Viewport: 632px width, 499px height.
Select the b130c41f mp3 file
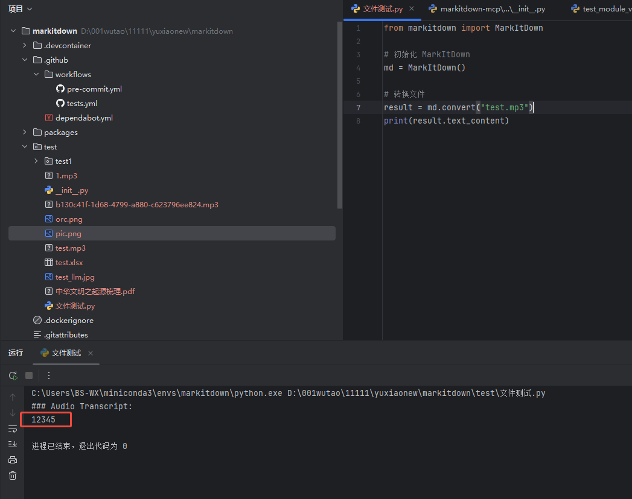coord(137,205)
